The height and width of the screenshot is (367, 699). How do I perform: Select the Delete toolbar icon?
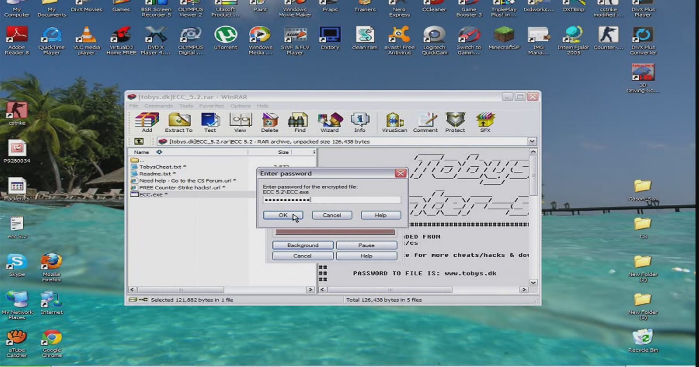270,123
